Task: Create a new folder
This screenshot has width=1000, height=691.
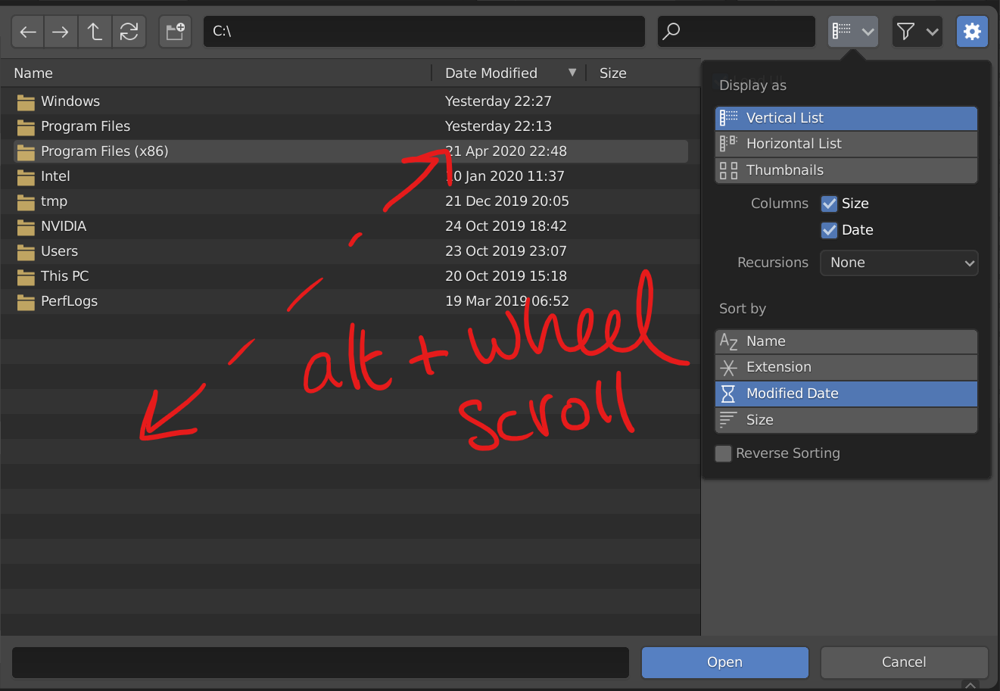Action: pyautogui.click(x=175, y=32)
